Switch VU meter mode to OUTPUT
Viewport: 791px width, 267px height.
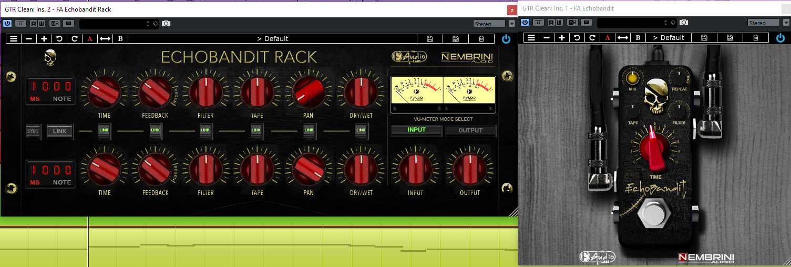click(x=470, y=130)
